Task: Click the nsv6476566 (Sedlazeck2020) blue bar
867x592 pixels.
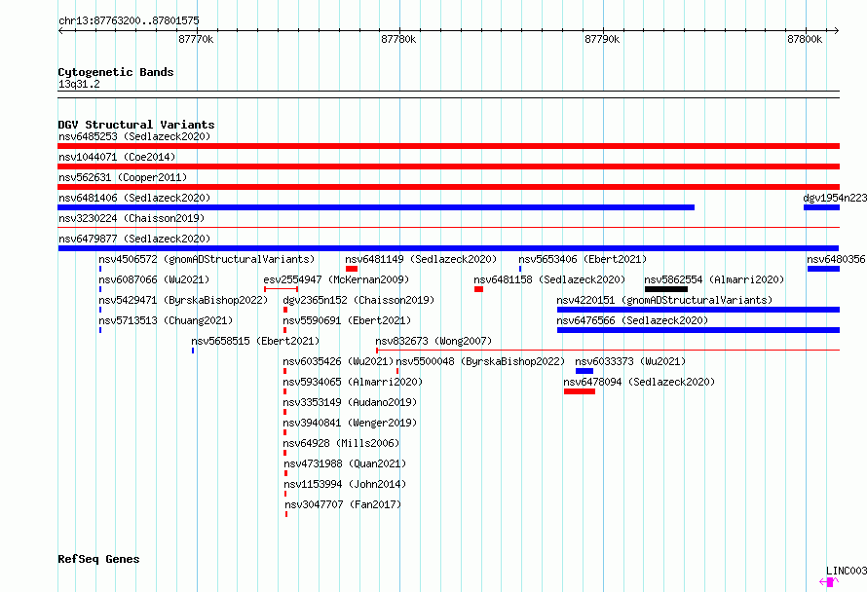Action: coord(698,330)
